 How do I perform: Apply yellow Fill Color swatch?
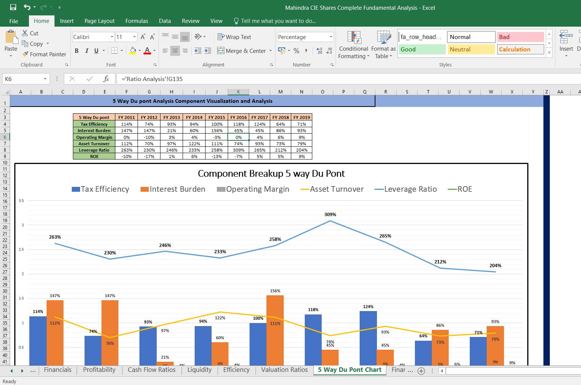[133, 51]
